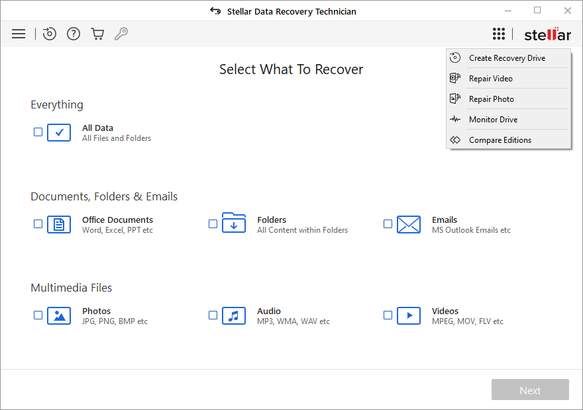The height and width of the screenshot is (410, 583).
Task: Click the Emails envelope icon
Action: tap(409, 224)
